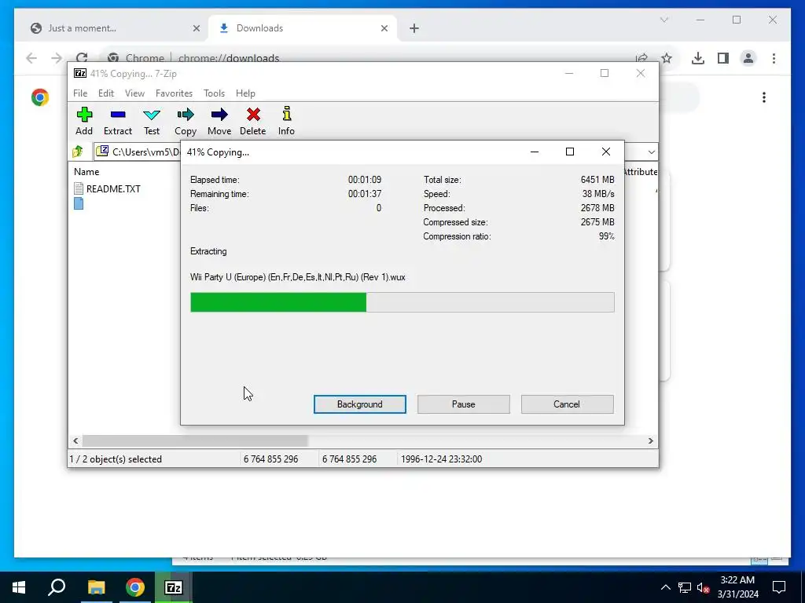
Task: Pause the extraction
Action: point(464,404)
